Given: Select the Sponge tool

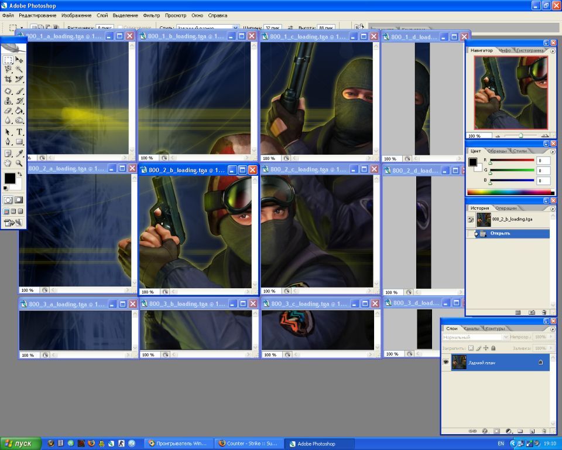Looking at the screenshot, I should tap(19, 121).
